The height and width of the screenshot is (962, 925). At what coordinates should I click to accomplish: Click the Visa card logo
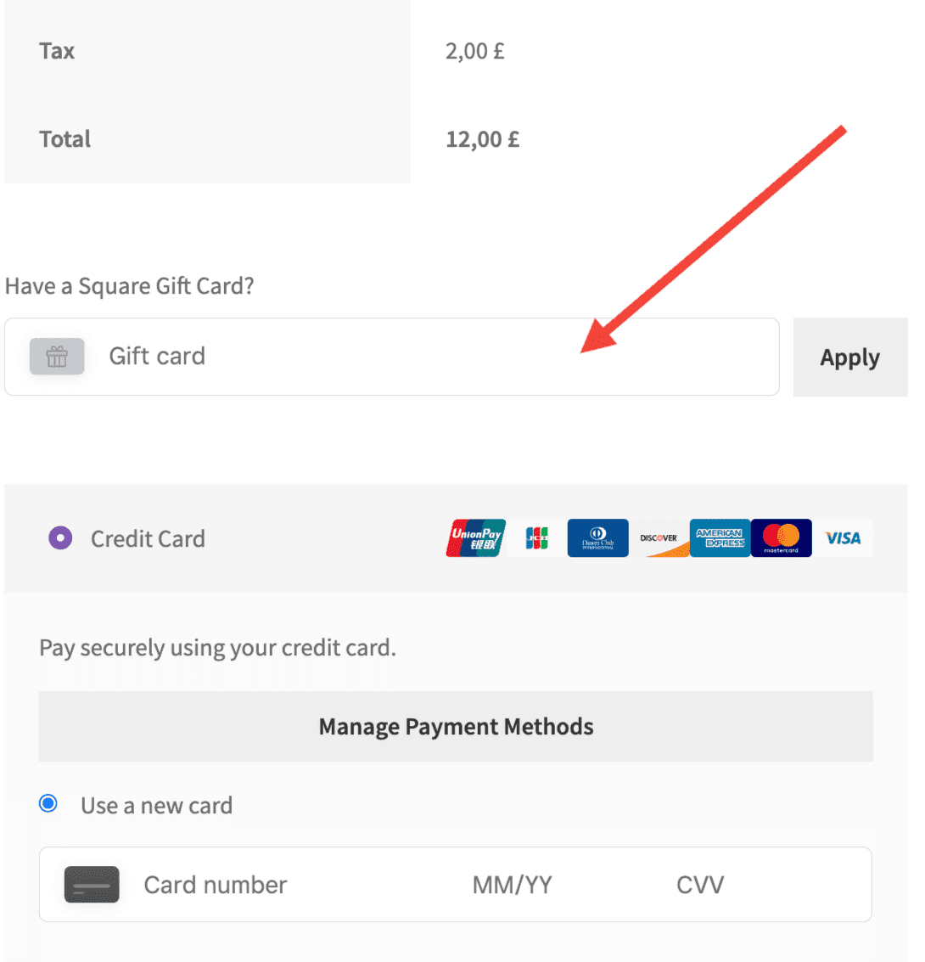(x=843, y=538)
